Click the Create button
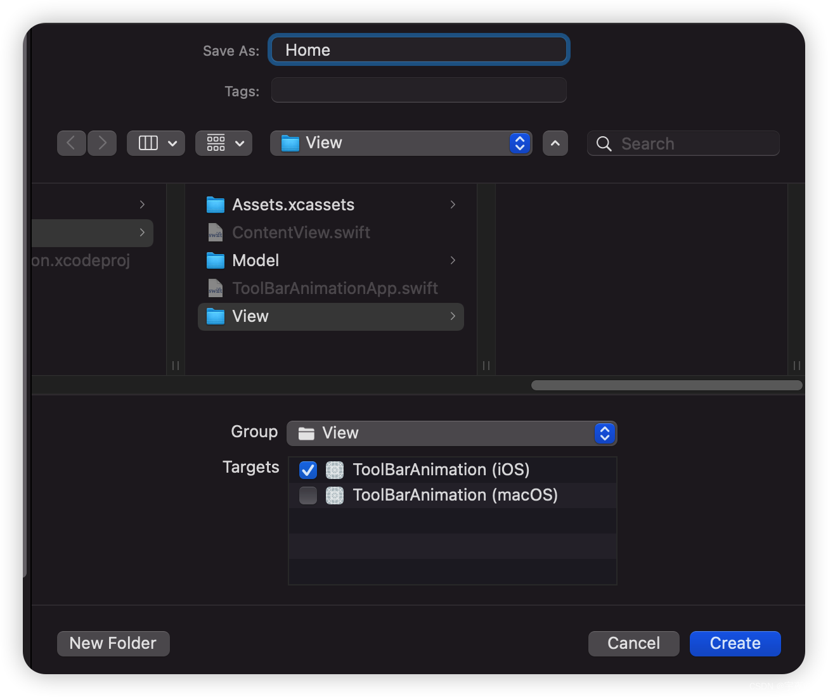This screenshot has height=697, width=828. click(735, 644)
